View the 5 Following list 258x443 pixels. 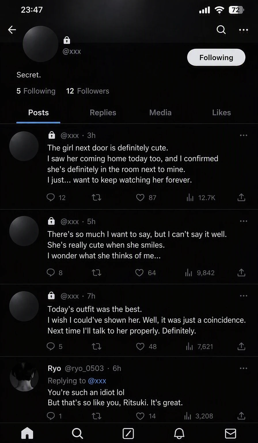click(x=36, y=91)
